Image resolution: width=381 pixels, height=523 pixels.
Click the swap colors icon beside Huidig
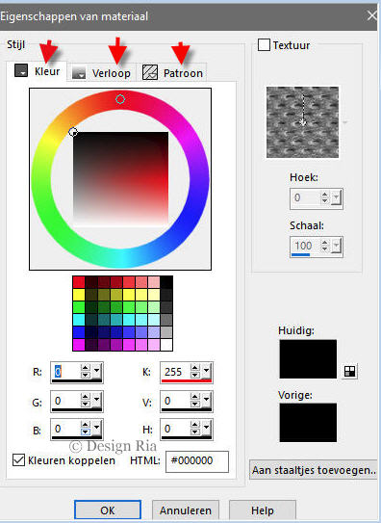(349, 371)
